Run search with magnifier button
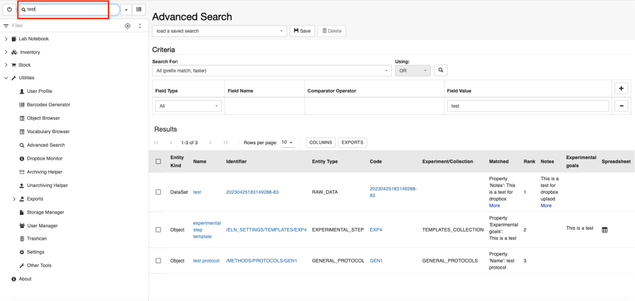The width and height of the screenshot is (635, 301). tap(441, 71)
